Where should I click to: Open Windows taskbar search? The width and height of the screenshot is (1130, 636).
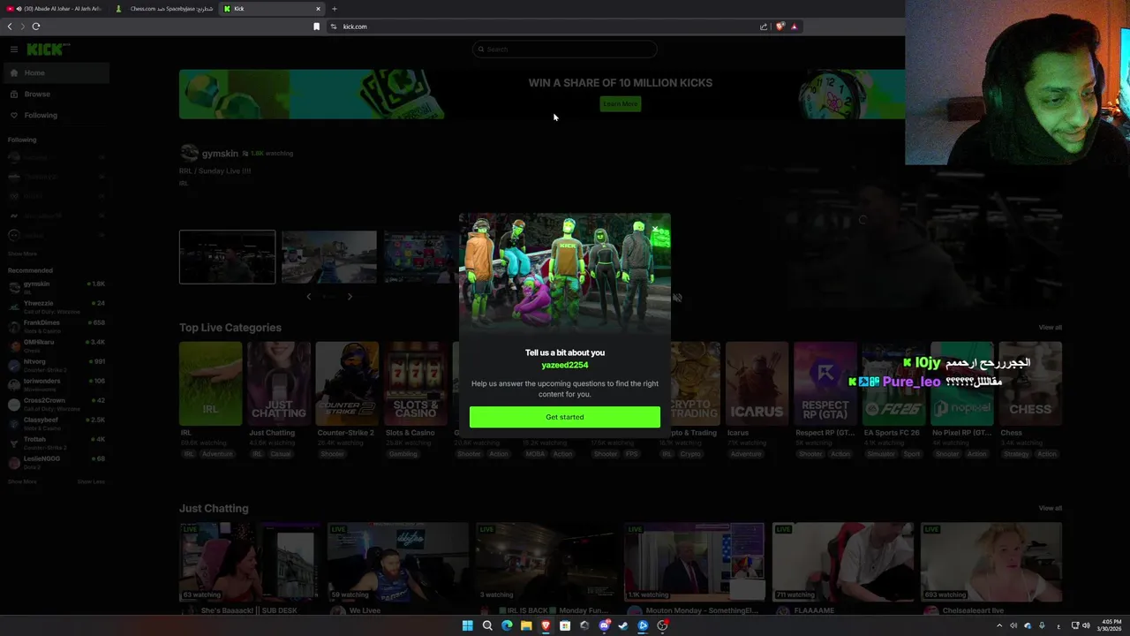click(487, 625)
